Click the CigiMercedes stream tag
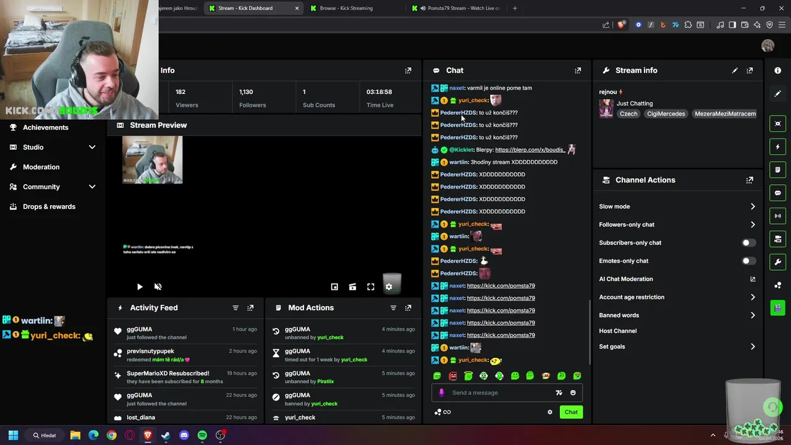The width and height of the screenshot is (791, 445). click(666, 114)
